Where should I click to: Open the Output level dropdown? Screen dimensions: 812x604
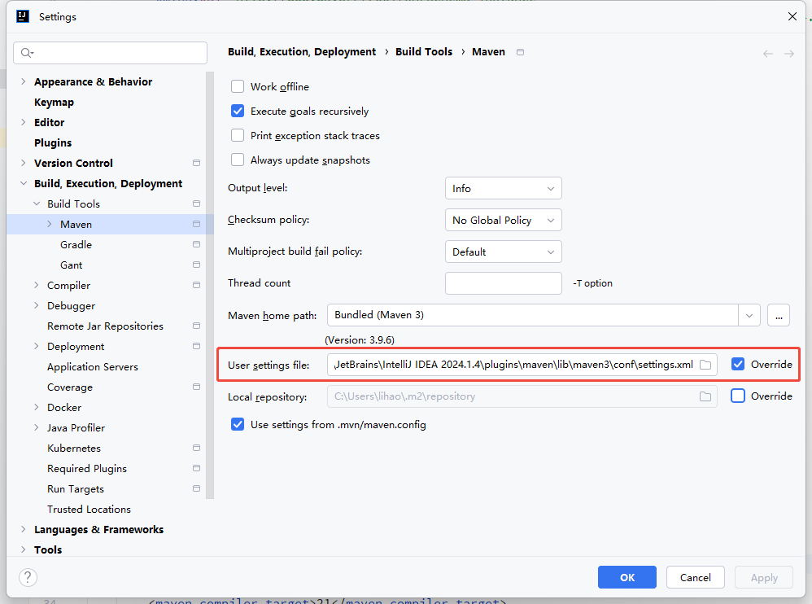coord(503,189)
